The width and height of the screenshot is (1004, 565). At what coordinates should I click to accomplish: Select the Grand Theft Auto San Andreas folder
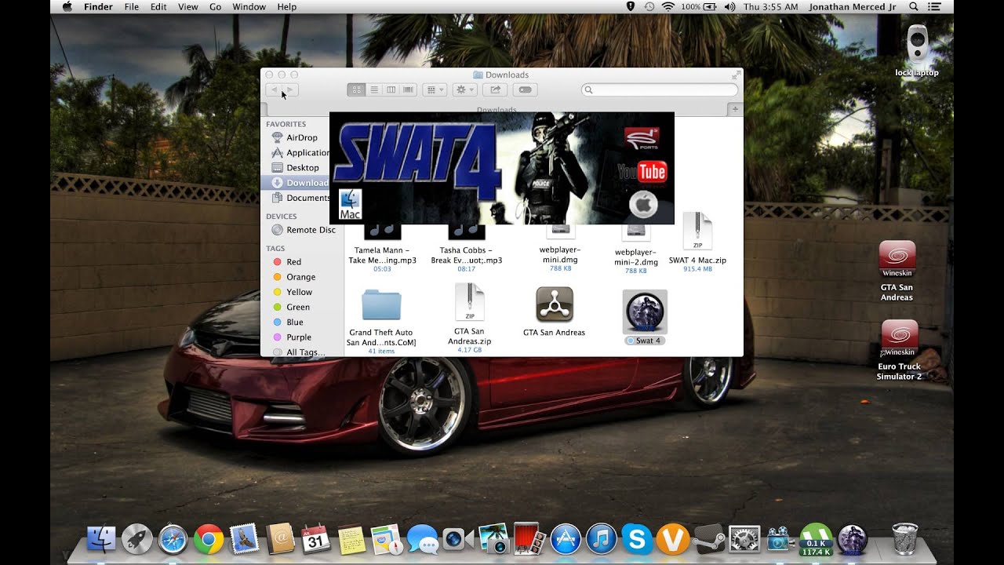381,304
